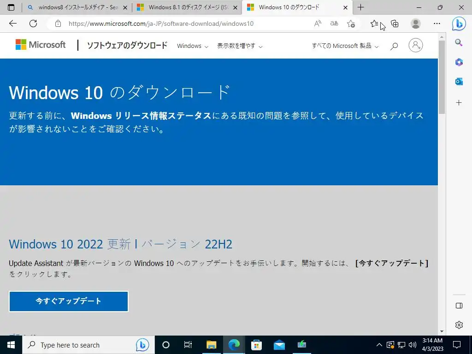
Task: Click the 今すぐアップデート button
Action: click(x=69, y=301)
